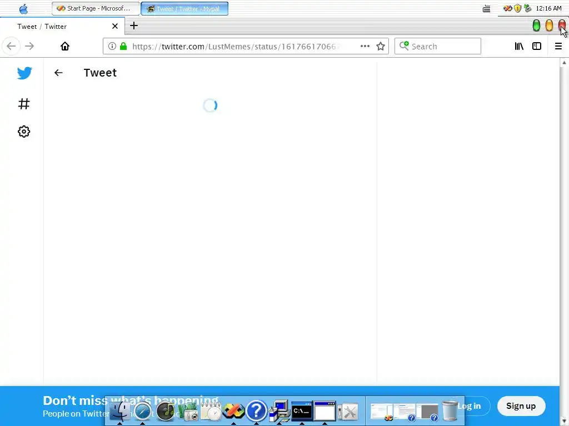Click the yellow security shield tray icon

(517, 8)
